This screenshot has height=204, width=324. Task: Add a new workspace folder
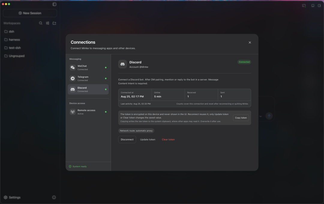pos(54,23)
